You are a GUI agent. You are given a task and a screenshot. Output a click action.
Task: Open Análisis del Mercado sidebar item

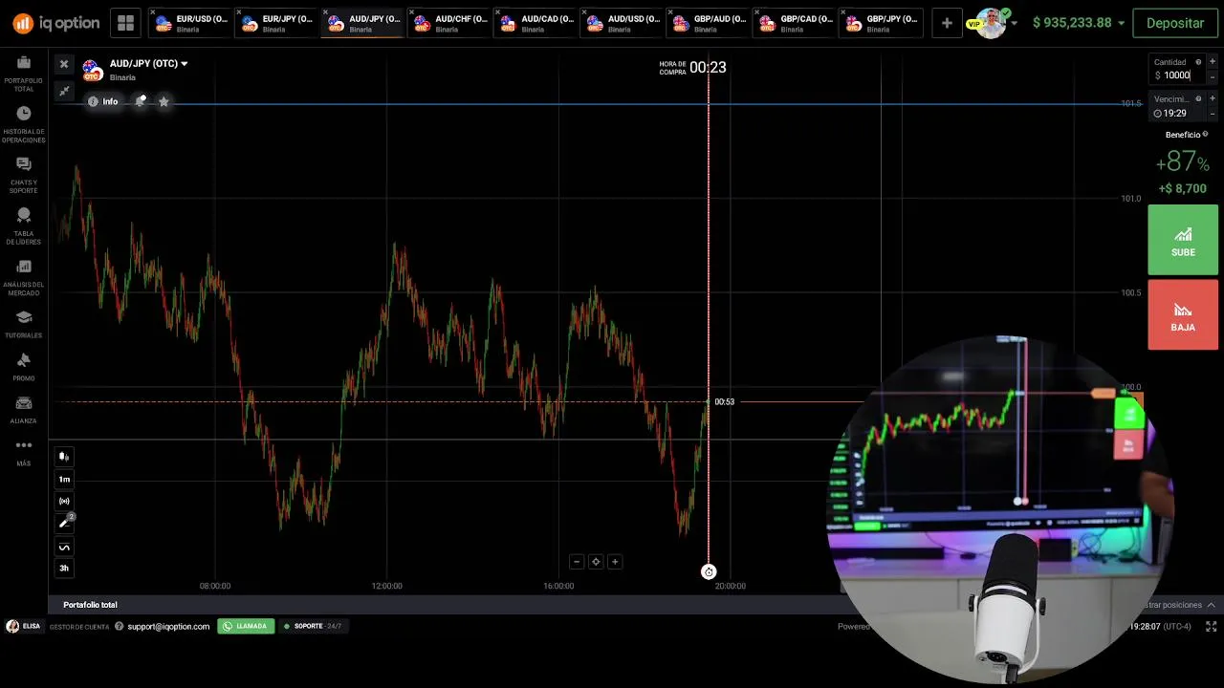point(24,277)
